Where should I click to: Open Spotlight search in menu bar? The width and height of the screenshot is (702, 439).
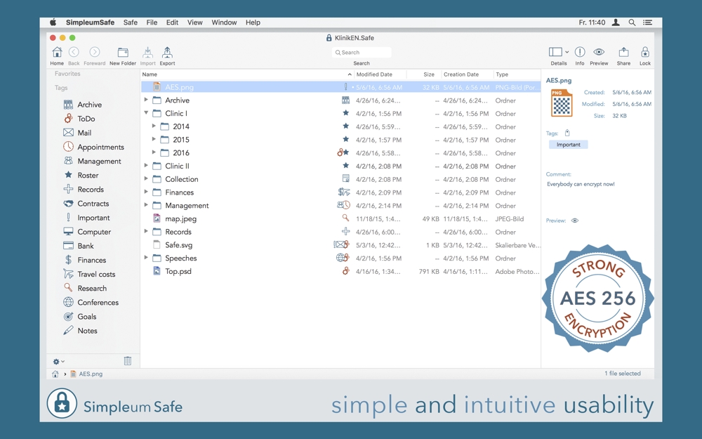pos(632,22)
